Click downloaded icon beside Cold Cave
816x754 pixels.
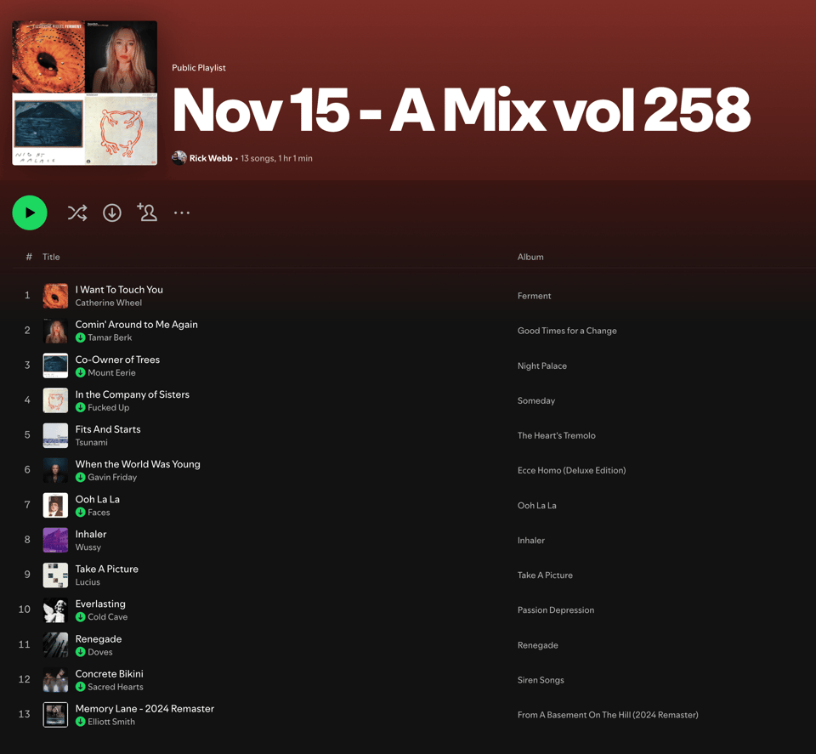(x=80, y=617)
